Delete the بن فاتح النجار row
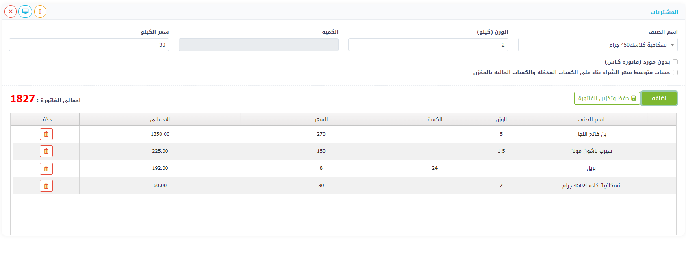The width and height of the screenshot is (686, 255). coord(46,134)
